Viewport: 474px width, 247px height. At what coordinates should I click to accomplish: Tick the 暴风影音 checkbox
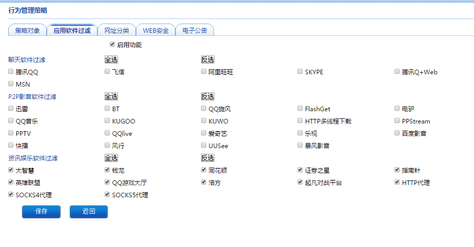point(300,145)
